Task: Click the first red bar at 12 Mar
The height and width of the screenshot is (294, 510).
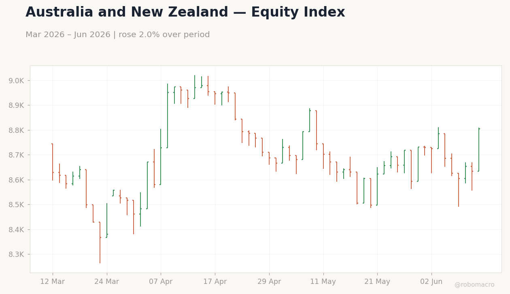Action: click(53, 162)
